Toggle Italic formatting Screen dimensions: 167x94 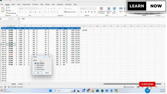point(23,12)
